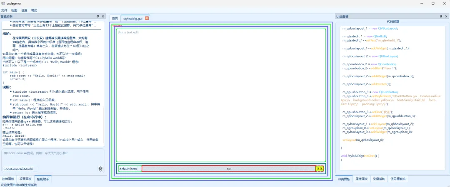Screen dimensions: 450x187
Task: Switch to the 项目面板 bottom tab
Action: pyautogui.click(x=25, y=179)
